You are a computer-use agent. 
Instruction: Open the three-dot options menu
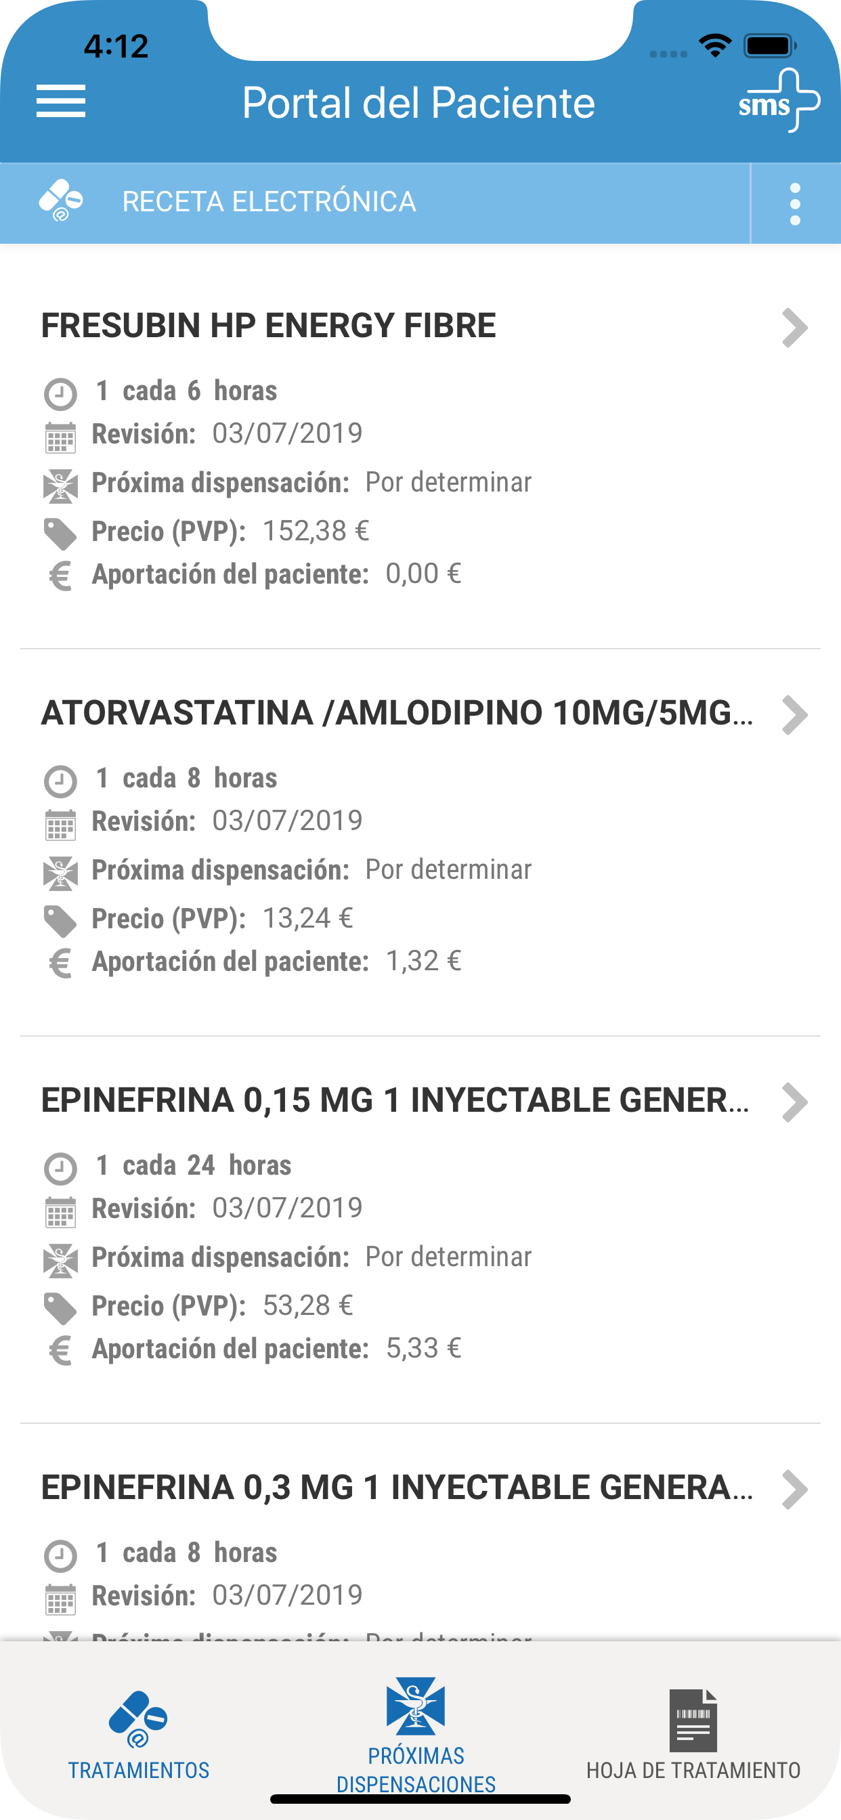tap(795, 204)
